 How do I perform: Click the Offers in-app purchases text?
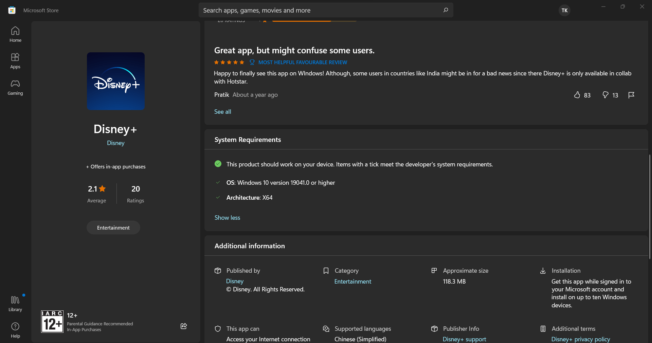point(116,167)
